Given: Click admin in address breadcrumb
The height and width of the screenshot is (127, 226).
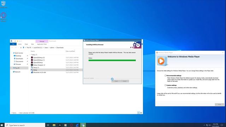Looking at the screenshot, I should click(52, 48).
